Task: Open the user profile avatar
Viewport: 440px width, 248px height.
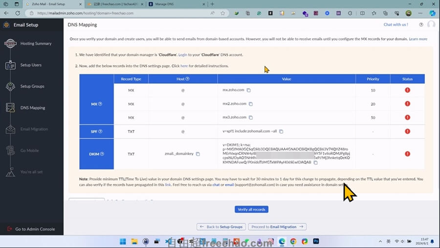Action: (431, 24)
